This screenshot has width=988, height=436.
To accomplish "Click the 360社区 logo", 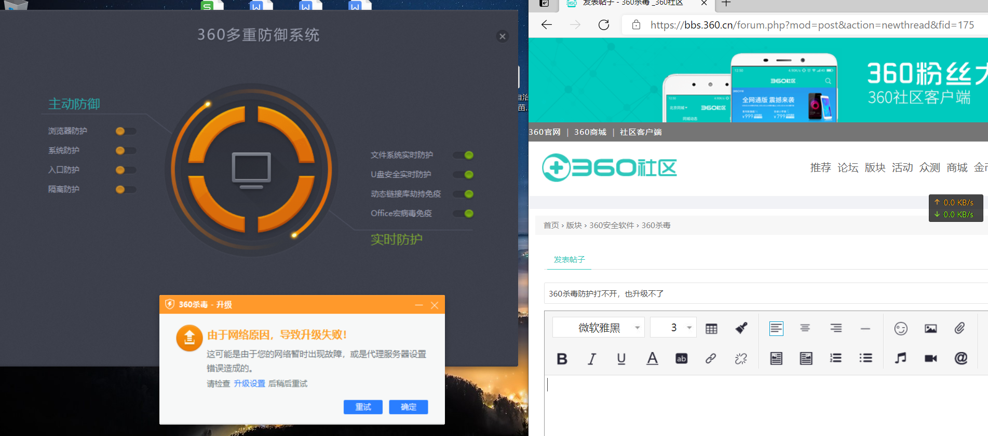I will (610, 167).
